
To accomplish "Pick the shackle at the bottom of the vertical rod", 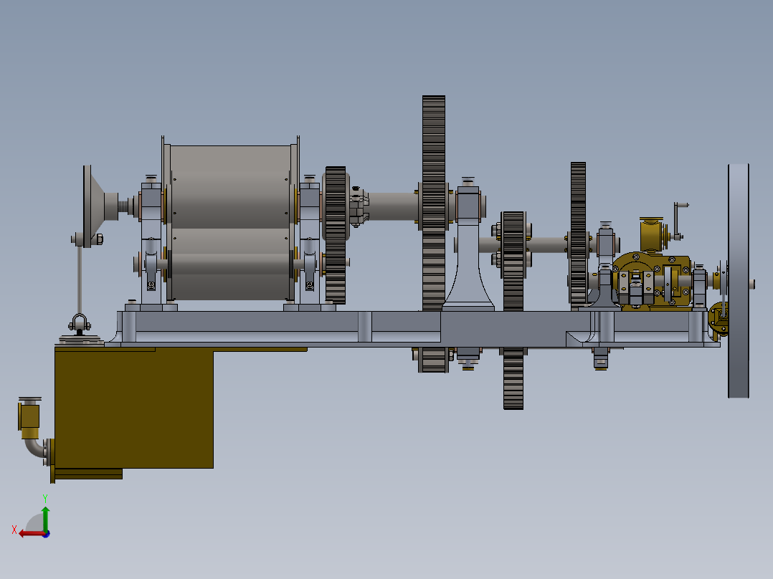I will pyautogui.click(x=80, y=324).
